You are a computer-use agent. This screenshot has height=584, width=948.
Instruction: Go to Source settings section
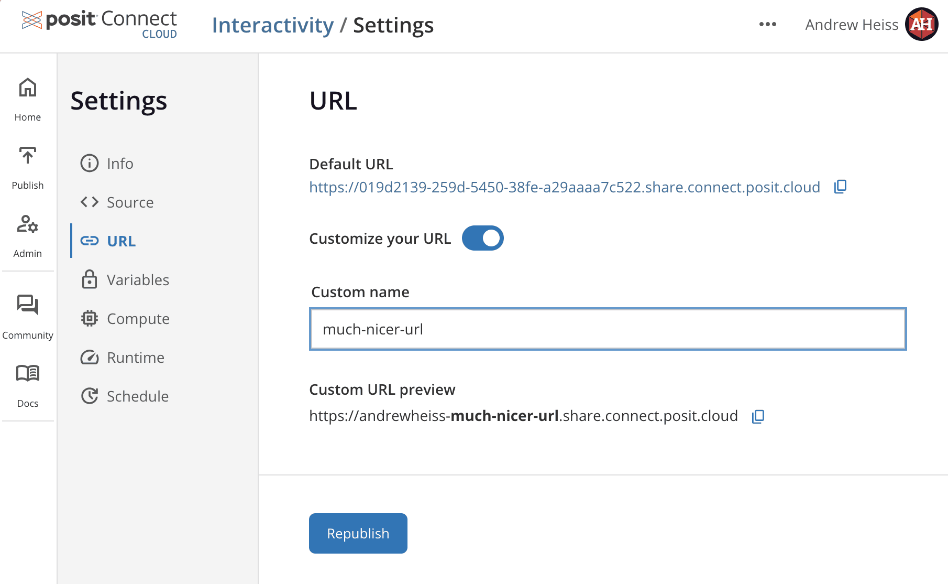129,202
